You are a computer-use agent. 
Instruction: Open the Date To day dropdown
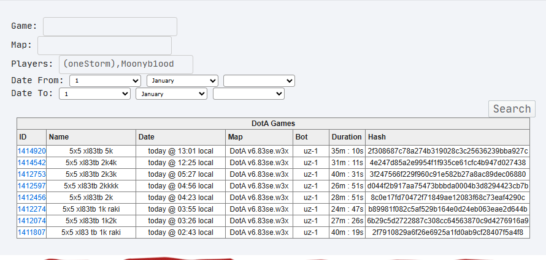coord(94,94)
